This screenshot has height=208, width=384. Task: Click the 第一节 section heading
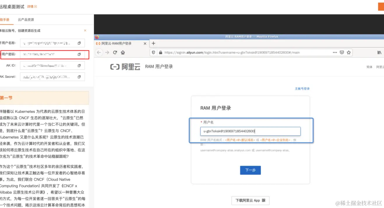pyautogui.click(x=6, y=98)
